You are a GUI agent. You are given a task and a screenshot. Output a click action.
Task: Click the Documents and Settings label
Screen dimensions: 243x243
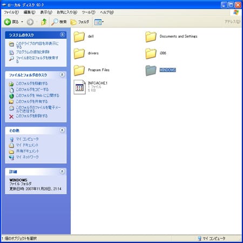point(178,36)
